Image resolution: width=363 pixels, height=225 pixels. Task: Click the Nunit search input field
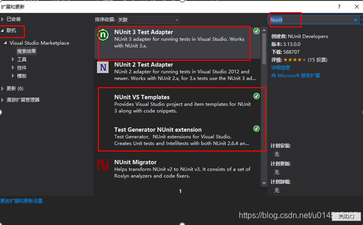pos(311,20)
